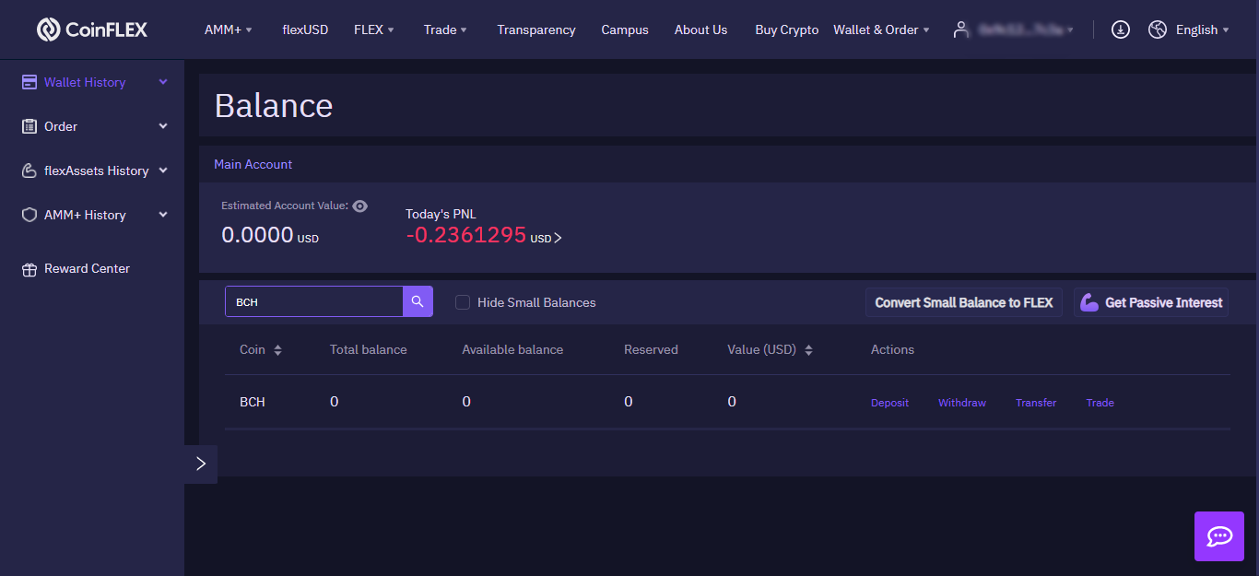Image resolution: width=1259 pixels, height=576 pixels.
Task: Collapse the Wallet History sidebar section
Action: click(163, 82)
